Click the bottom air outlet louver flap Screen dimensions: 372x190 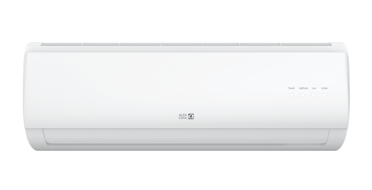click(186, 137)
